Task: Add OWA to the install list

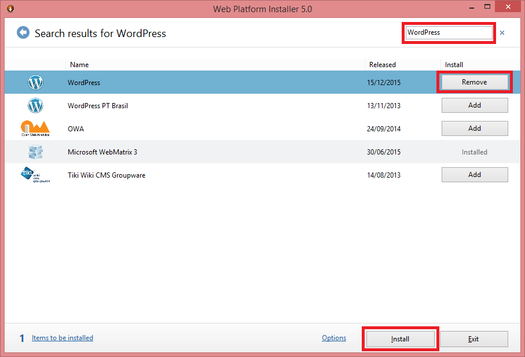Action: 475,128
